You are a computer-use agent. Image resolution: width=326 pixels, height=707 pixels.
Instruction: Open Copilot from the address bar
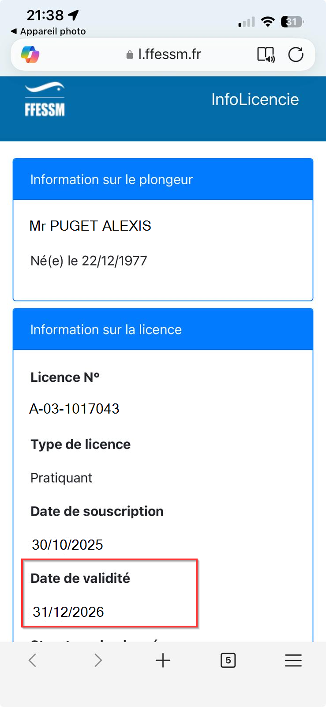pyautogui.click(x=29, y=54)
